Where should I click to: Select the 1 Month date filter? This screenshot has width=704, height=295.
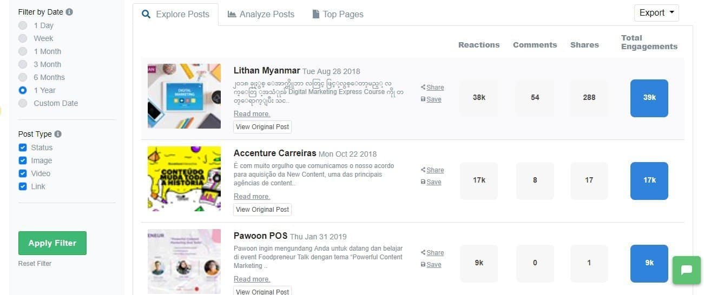[23, 51]
